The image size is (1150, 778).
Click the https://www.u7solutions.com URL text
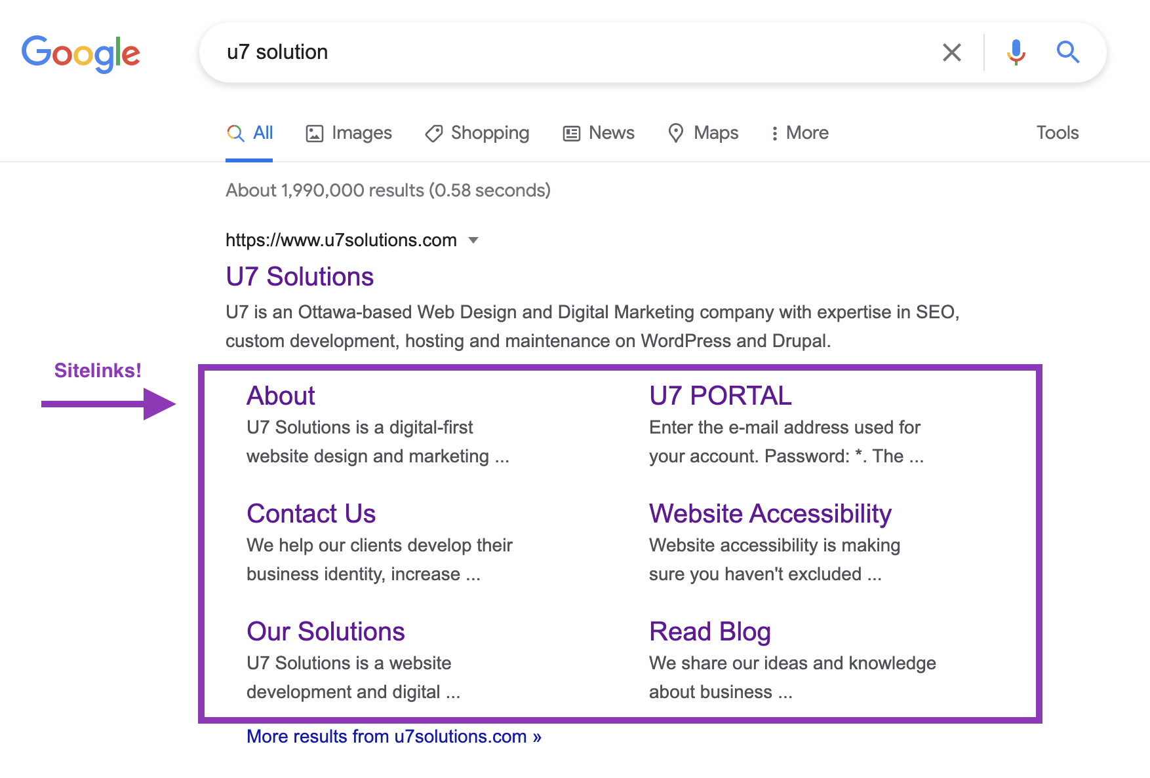pyautogui.click(x=341, y=240)
